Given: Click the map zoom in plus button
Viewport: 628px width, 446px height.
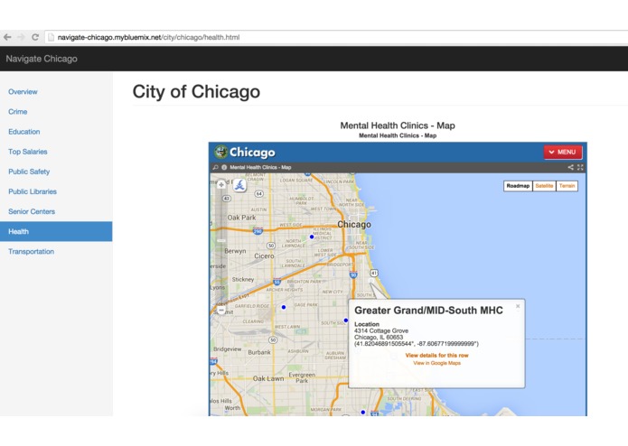Looking at the screenshot, I should pyautogui.click(x=221, y=184).
